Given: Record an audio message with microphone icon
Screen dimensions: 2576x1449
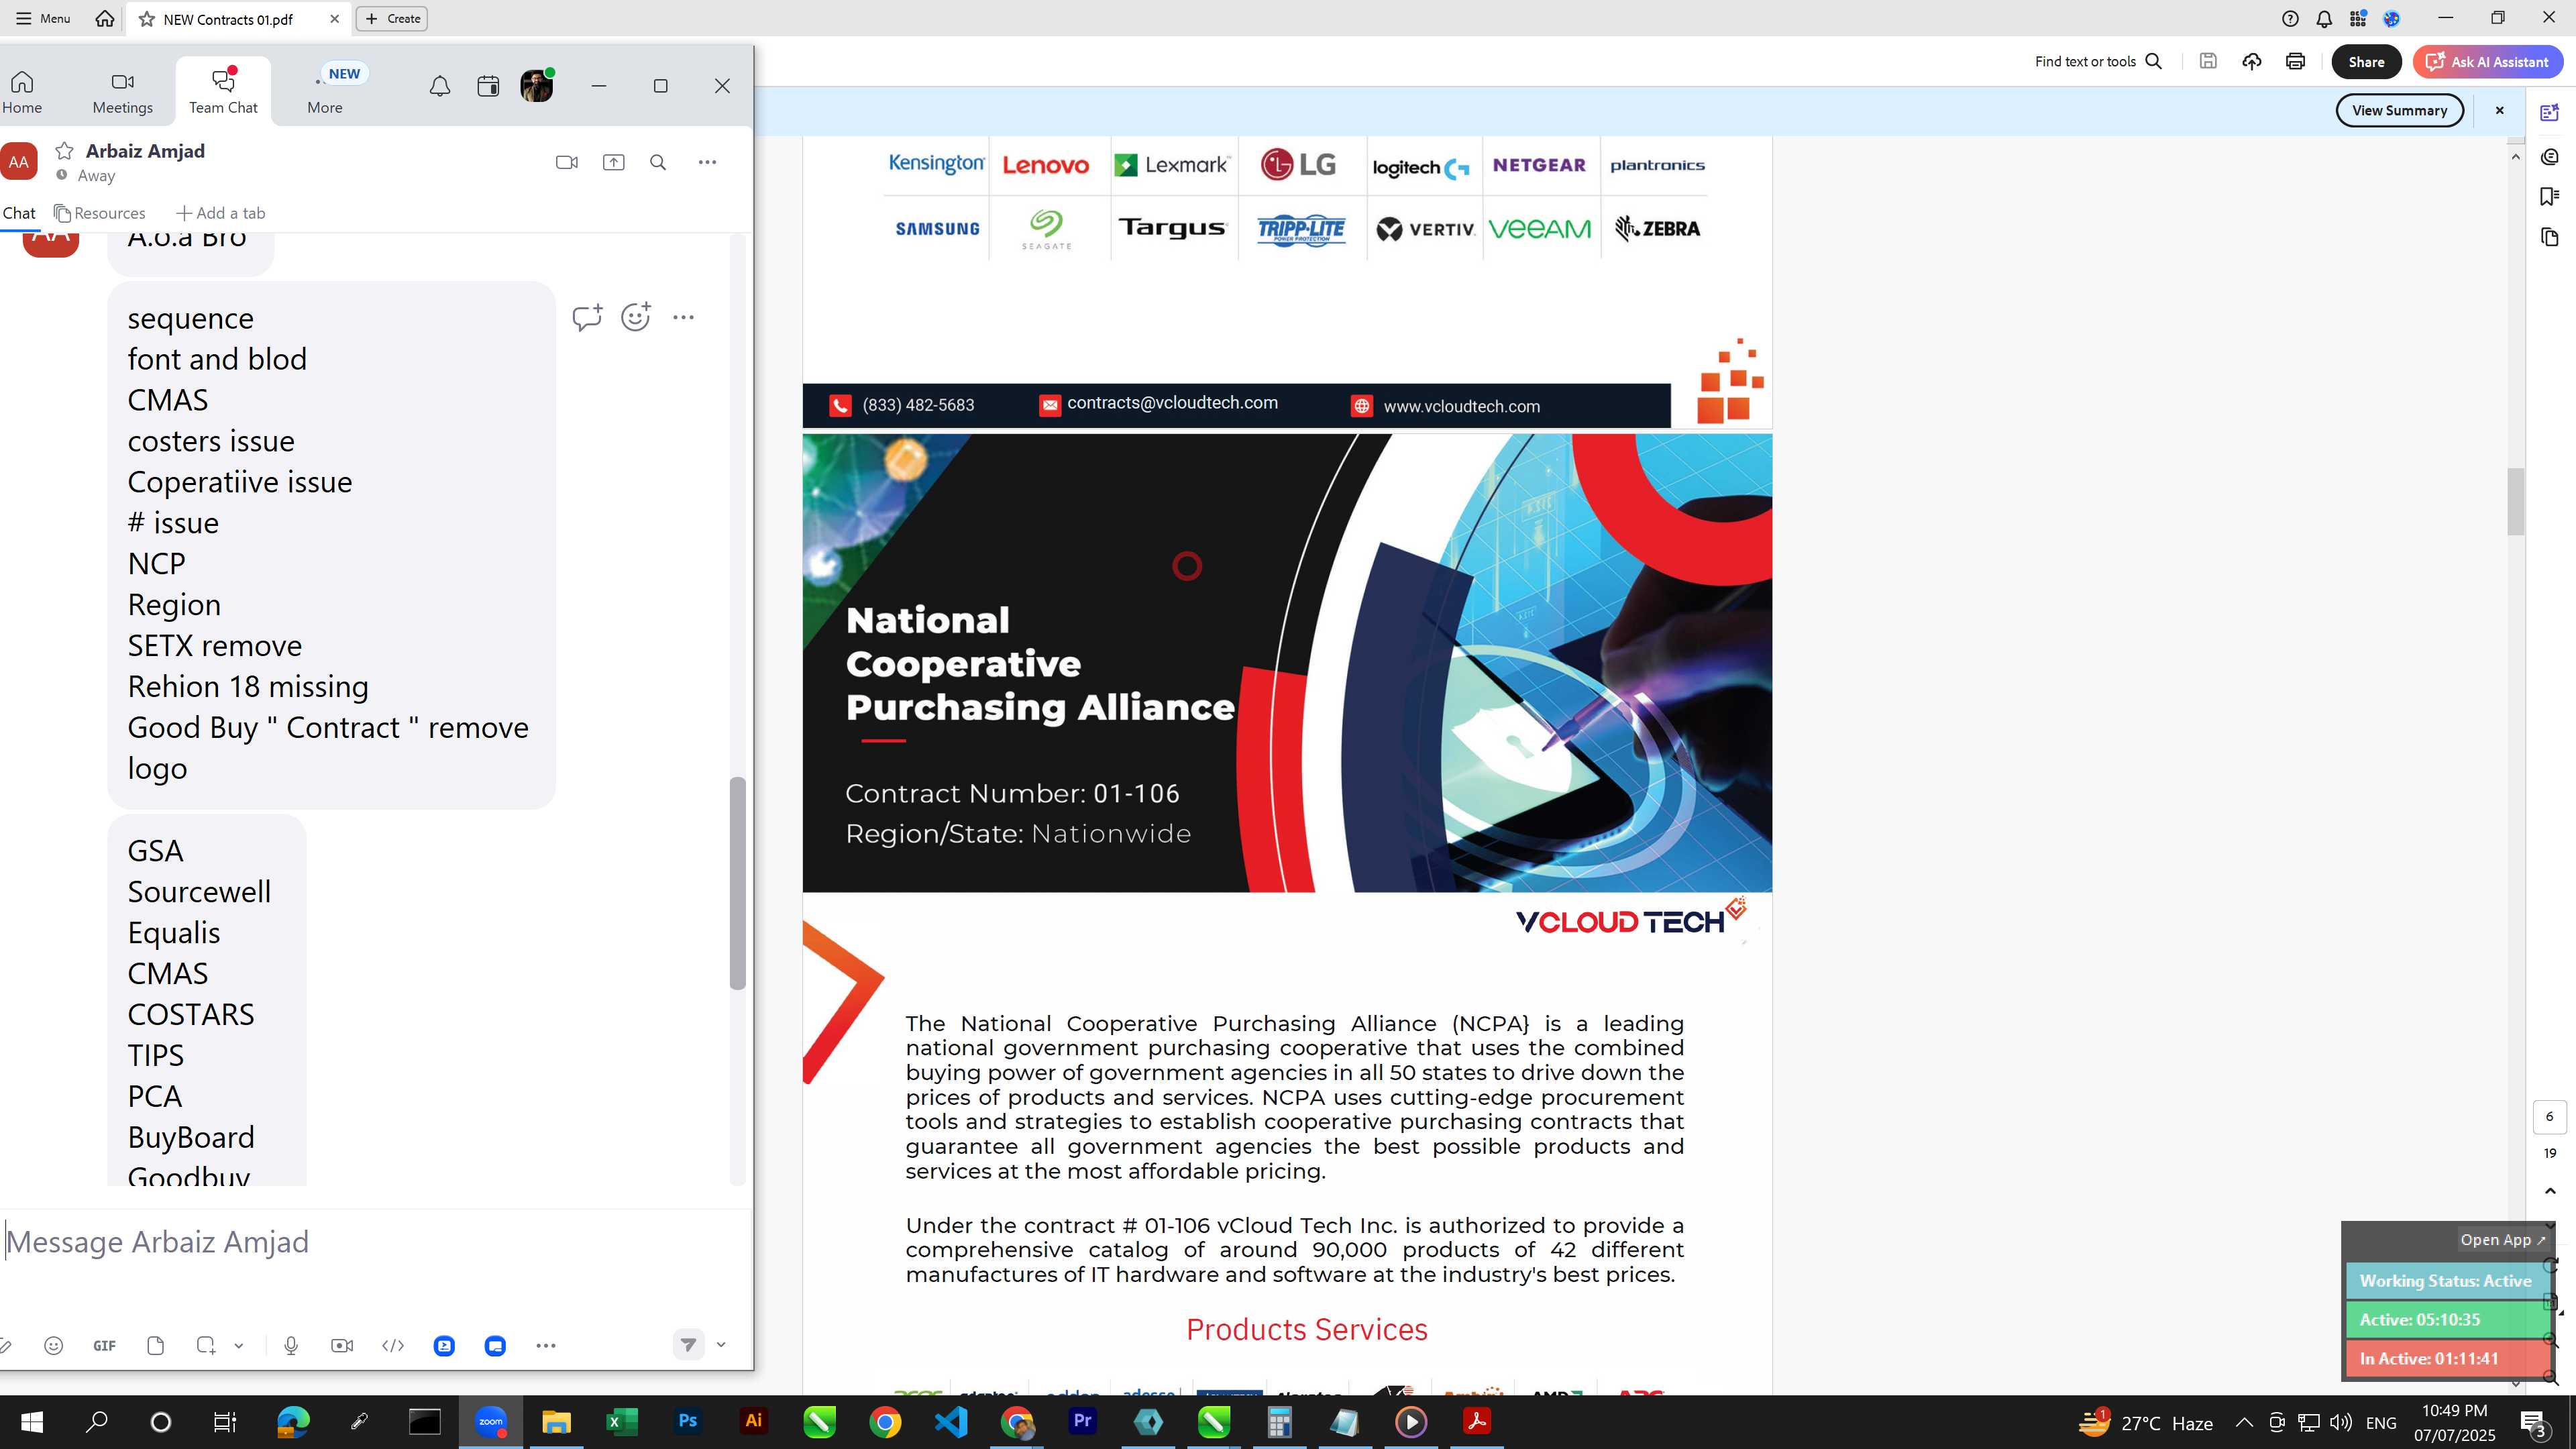Looking at the screenshot, I should coord(291,1346).
